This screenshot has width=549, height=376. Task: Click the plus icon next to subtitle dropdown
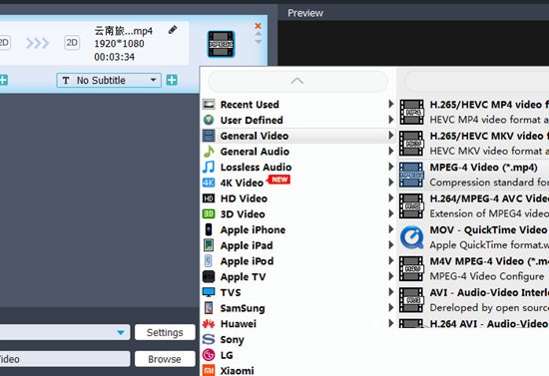(x=172, y=80)
